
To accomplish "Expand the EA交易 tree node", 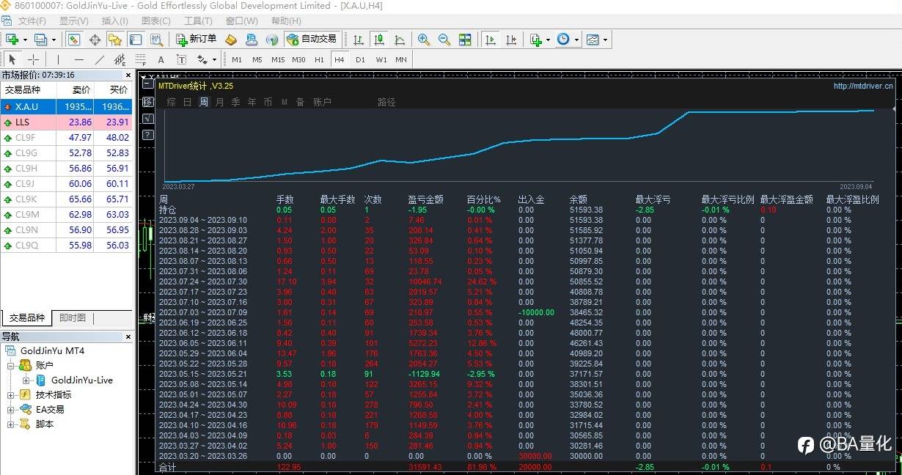I will [x=12, y=410].
